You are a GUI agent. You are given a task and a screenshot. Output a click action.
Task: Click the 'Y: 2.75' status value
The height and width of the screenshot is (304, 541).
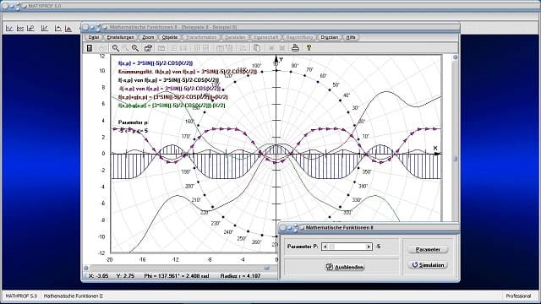(x=125, y=276)
